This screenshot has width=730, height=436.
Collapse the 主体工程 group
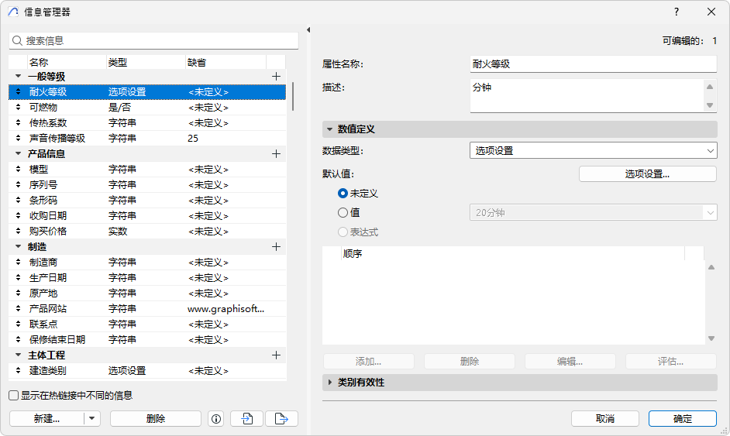pyautogui.click(x=18, y=355)
